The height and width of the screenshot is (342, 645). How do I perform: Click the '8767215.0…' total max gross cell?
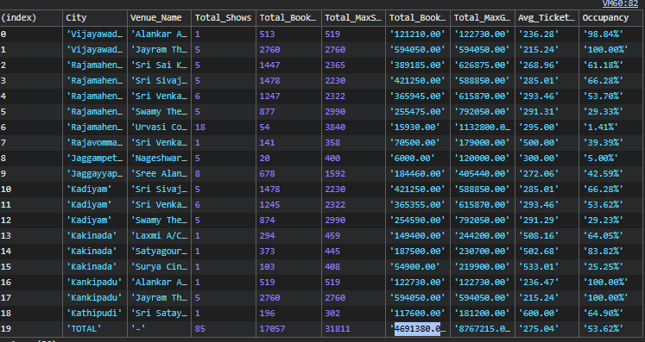coord(482,329)
